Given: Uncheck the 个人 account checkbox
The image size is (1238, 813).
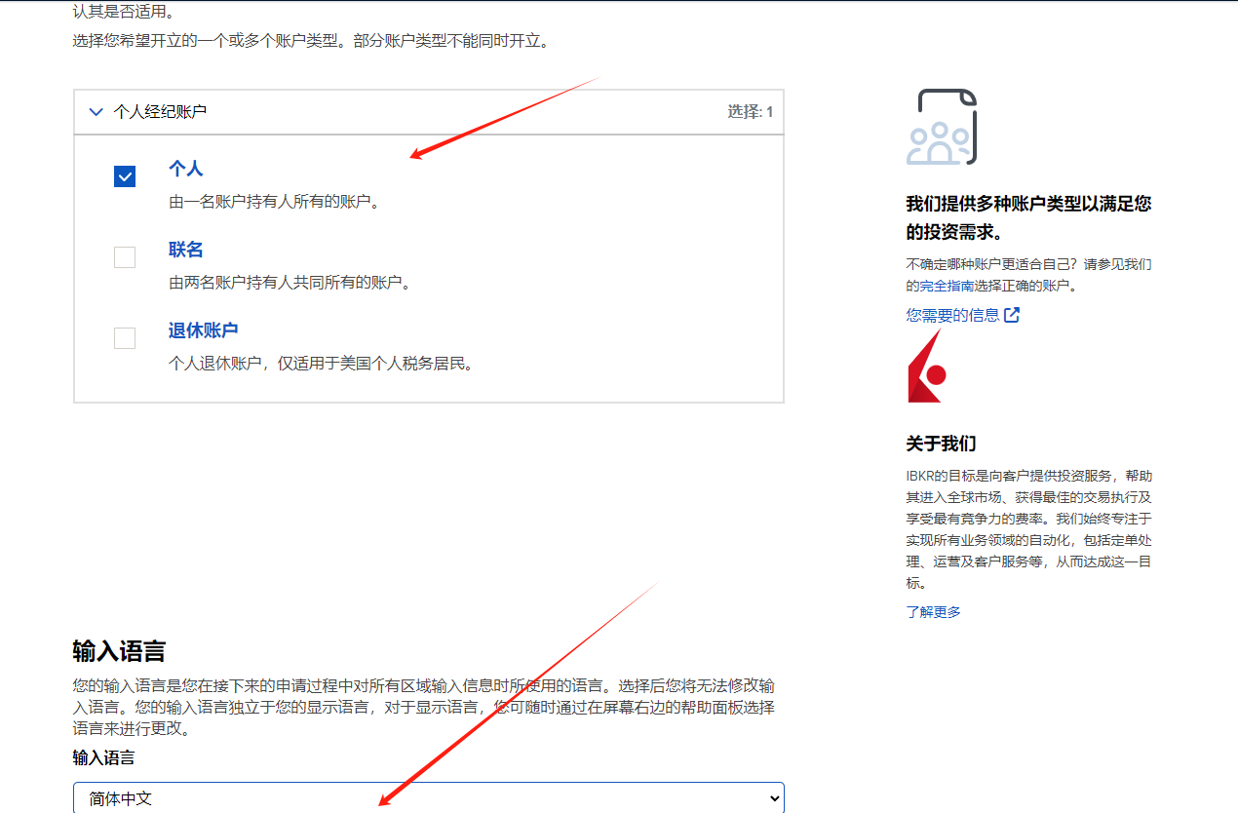Looking at the screenshot, I should coord(125,176).
